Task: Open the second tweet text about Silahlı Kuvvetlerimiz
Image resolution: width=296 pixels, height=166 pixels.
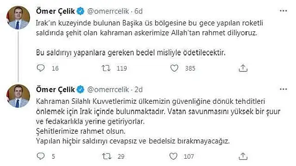Action: [x=158, y=121]
